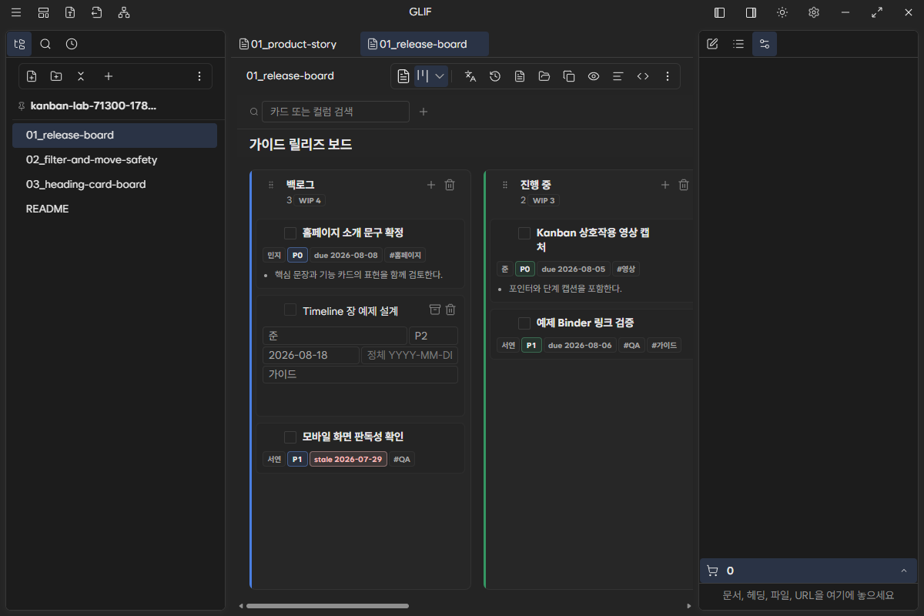Click the export file icon in title bar
This screenshot has height=616, width=924.
click(70, 12)
